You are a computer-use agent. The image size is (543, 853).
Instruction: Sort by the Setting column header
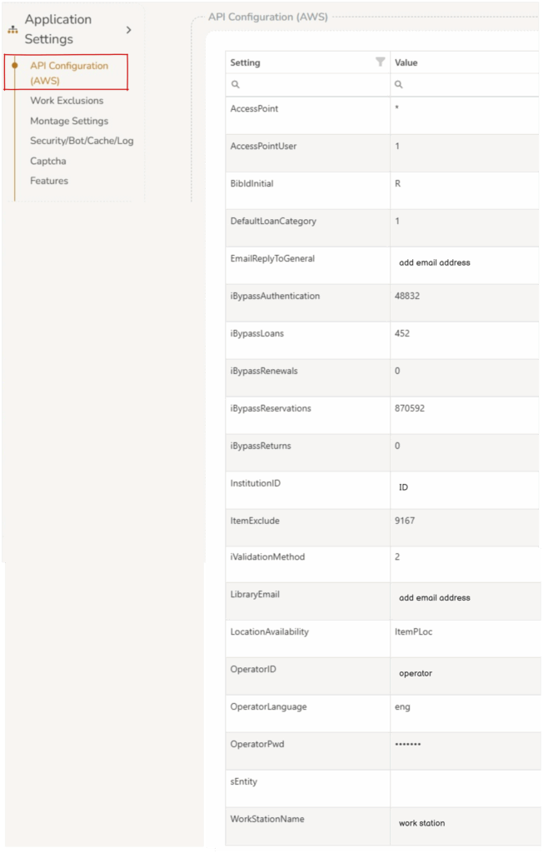point(246,62)
